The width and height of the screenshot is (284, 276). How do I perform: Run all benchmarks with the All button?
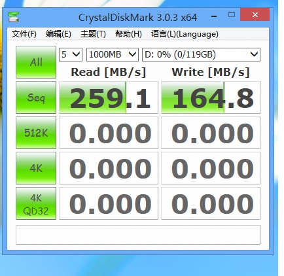tap(36, 62)
